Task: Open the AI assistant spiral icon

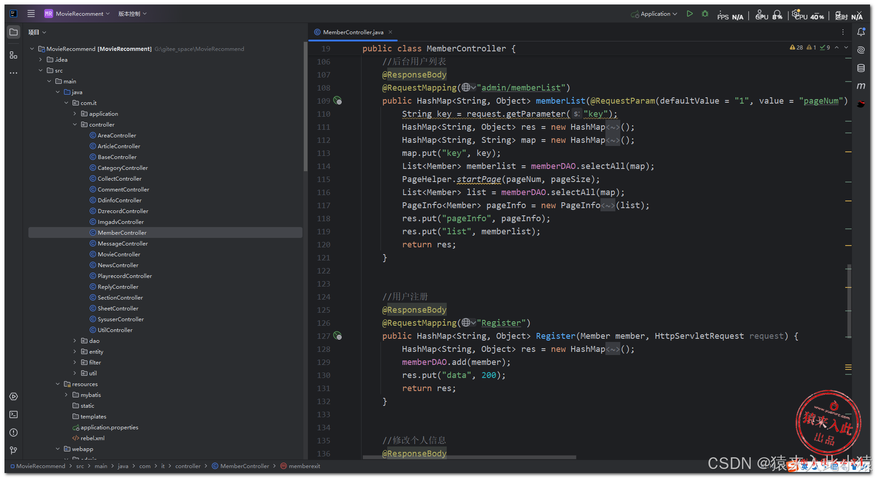Action: [861, 50]
